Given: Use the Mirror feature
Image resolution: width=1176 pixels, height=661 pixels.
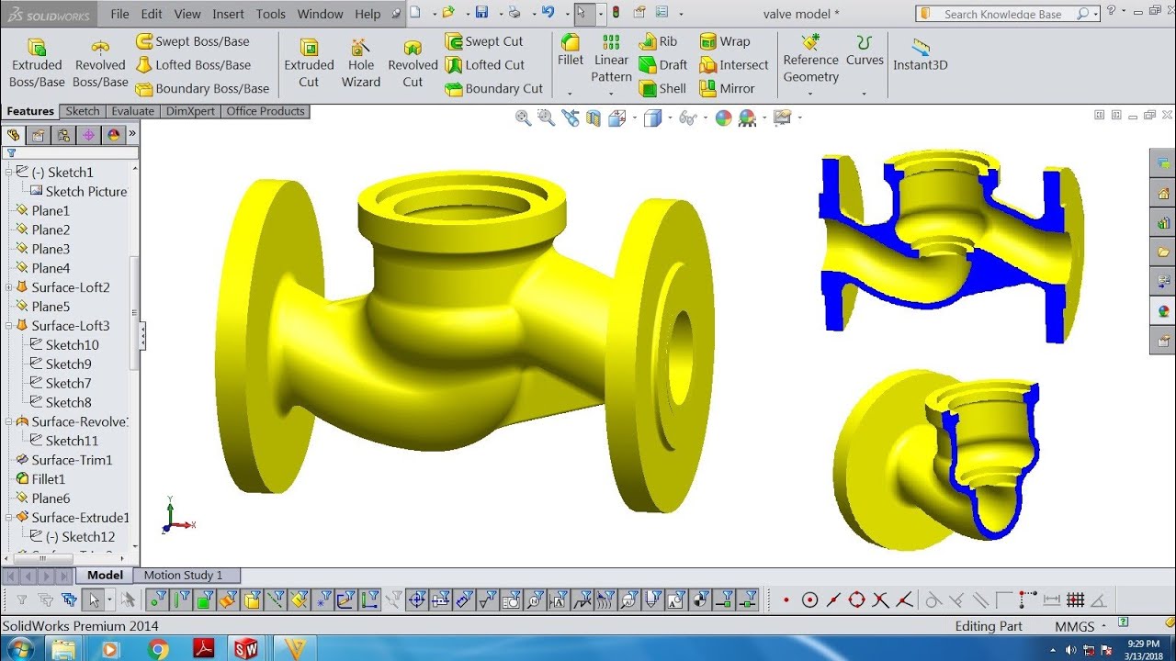Looking at the screenshot, I should click(x=727, y=89).
